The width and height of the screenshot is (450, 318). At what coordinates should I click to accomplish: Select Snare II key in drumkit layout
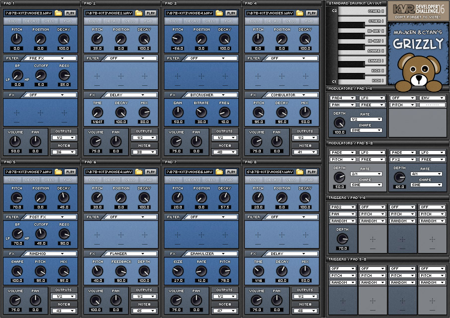click(x=375, y=51)
